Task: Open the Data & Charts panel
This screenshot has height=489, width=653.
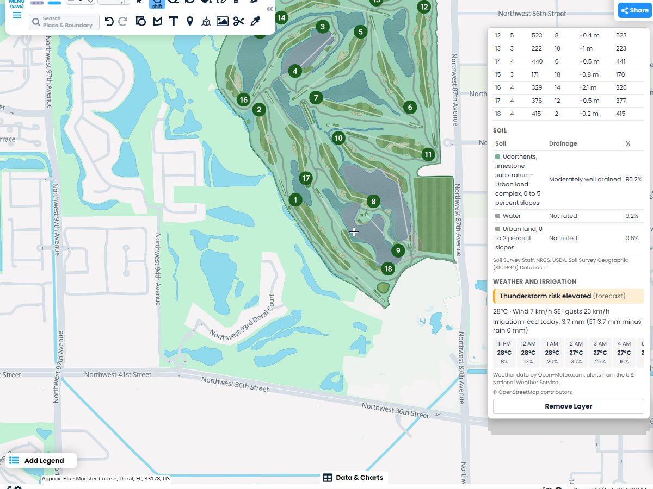Action: coord(353,478)
